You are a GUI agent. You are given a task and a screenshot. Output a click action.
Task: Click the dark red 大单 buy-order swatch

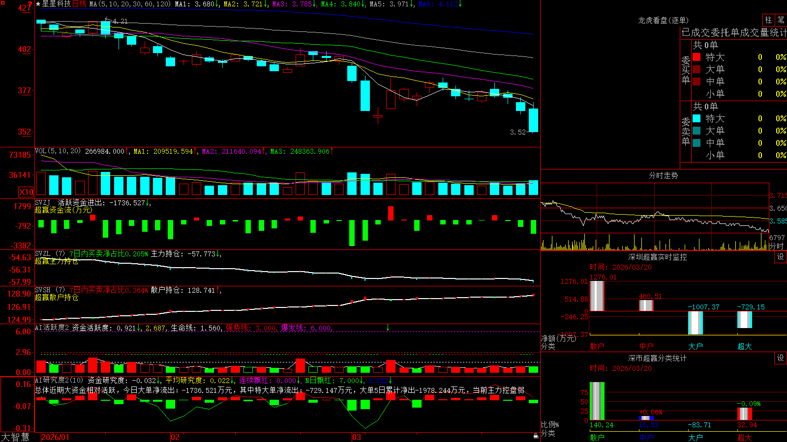coord(696,69)
